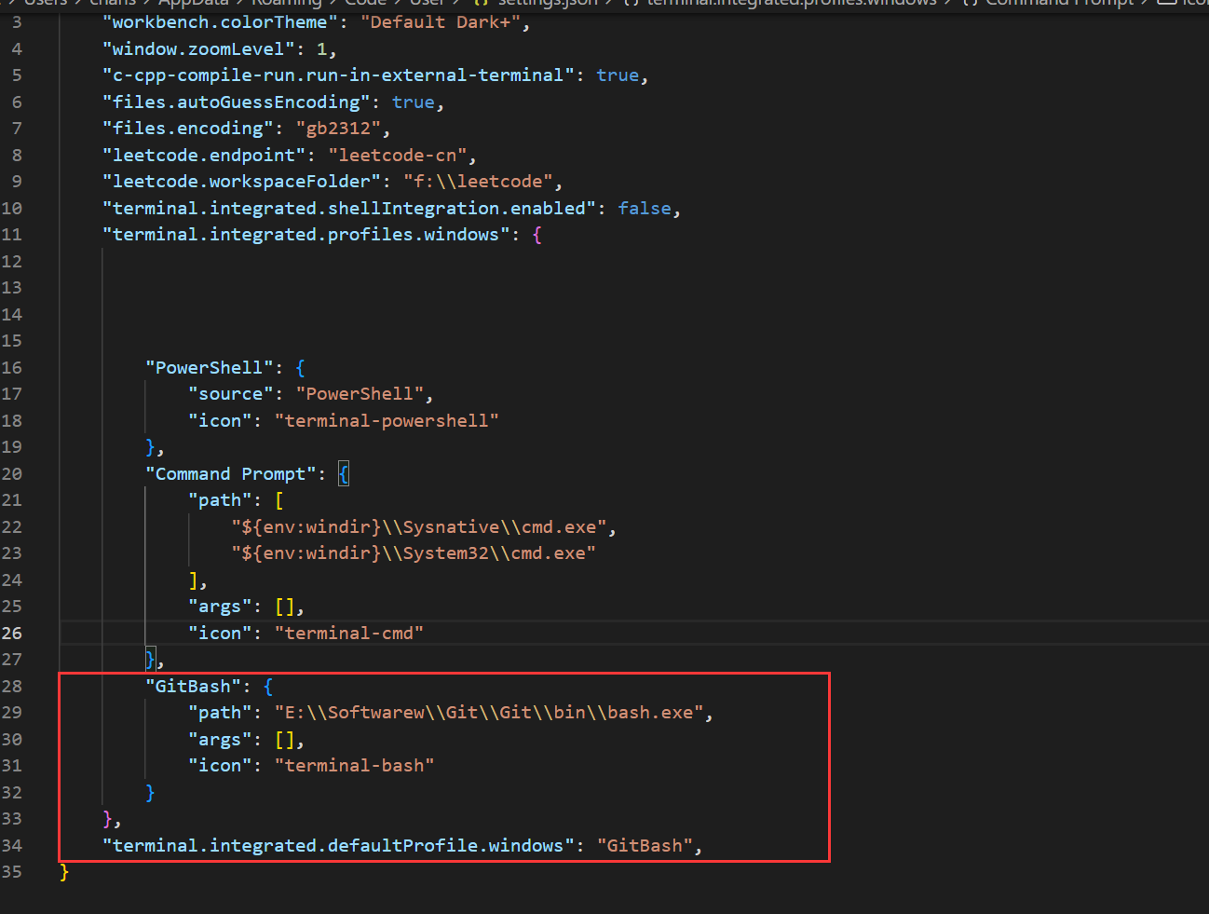Viewport: 1209px width, 914px height.
Task: Click "c-cpp-compile-run.run-in-external-terminal" key
Action: 338,75
